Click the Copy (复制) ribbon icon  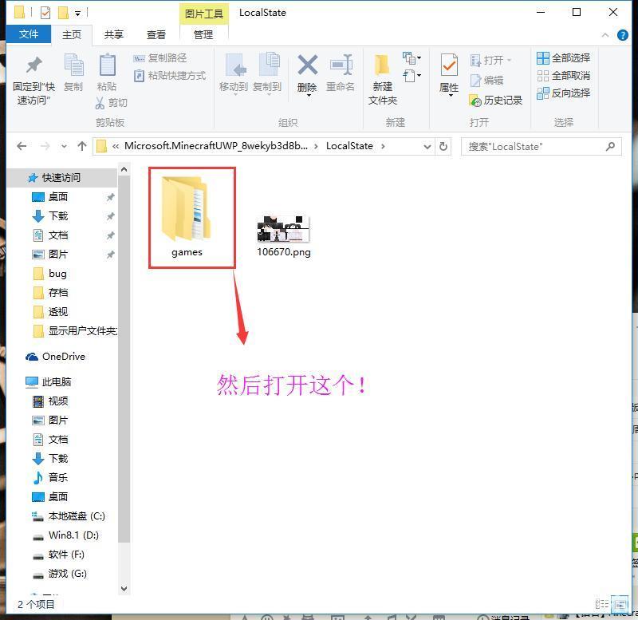click(73, 65)
